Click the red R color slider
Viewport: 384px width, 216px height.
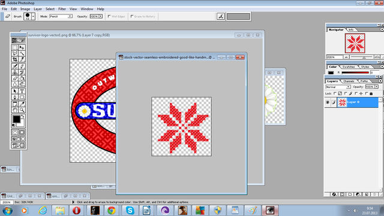(355, 72)
